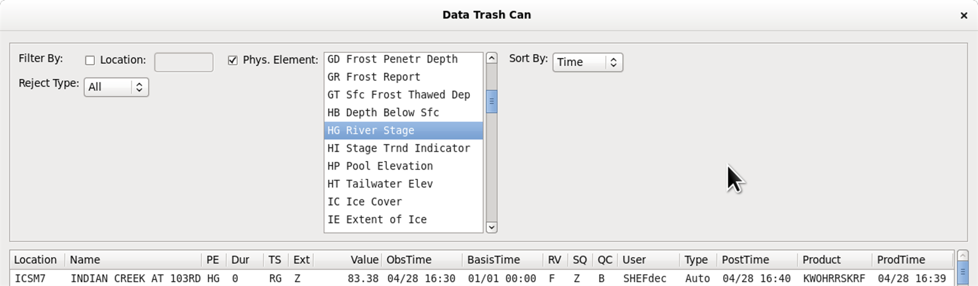Uncheck the Phys. Element filter checkbox

(x=233, y=61)
